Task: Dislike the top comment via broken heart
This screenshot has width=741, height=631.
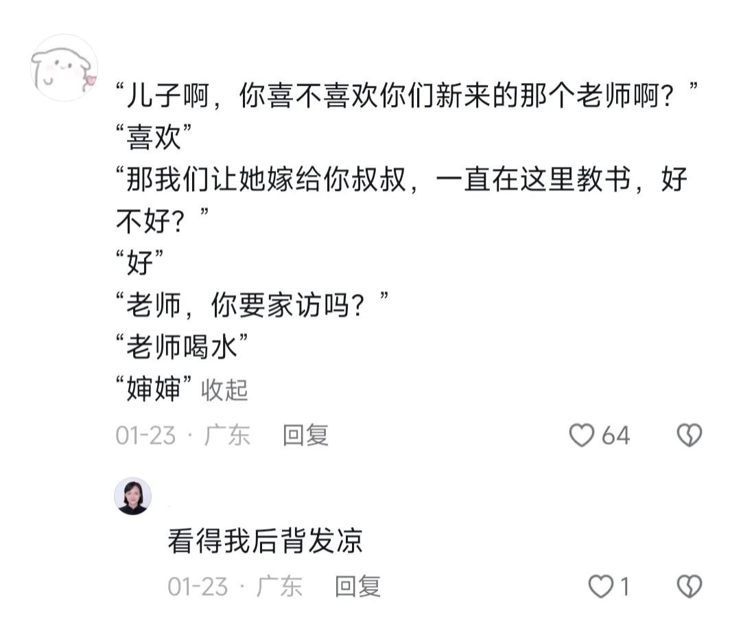Action: point(690,435)
